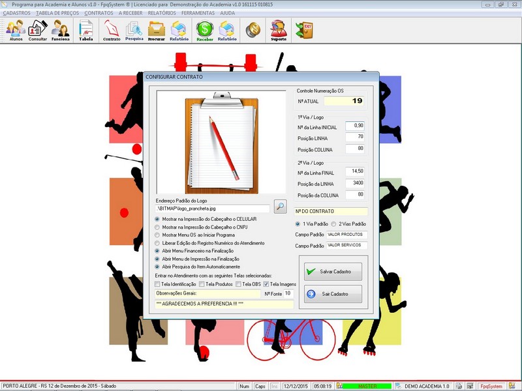Open the TABELA DE PREÇOS menu
Image resolution: width=522 pixels, height=391 pixels.
[x=57, y=13]
